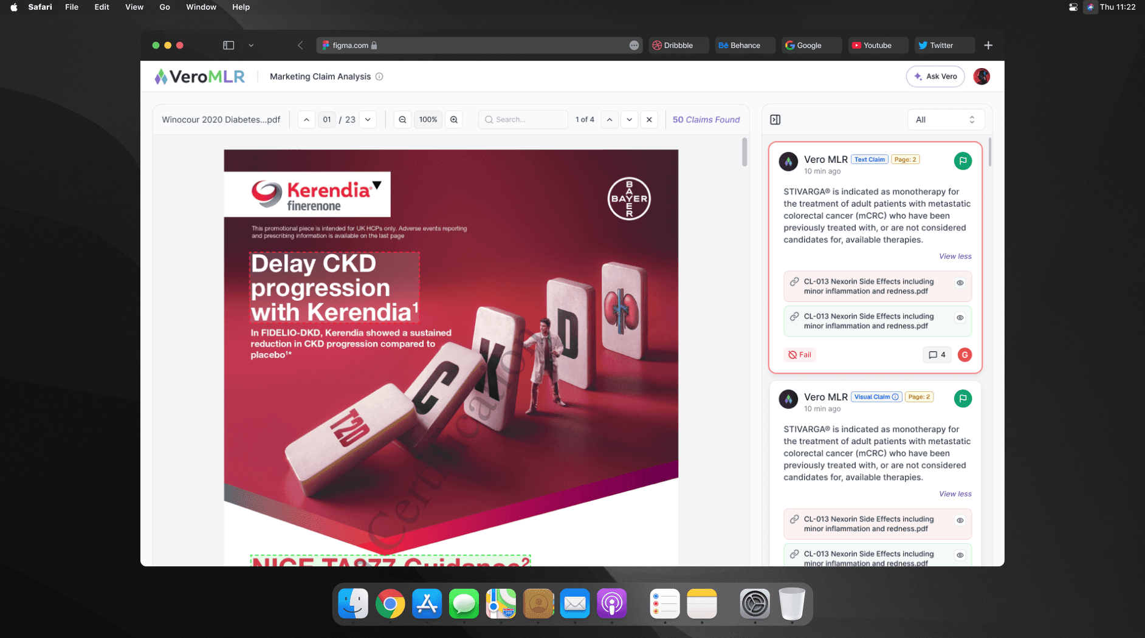Switch to the Dribbble tab

click(678, 46)
